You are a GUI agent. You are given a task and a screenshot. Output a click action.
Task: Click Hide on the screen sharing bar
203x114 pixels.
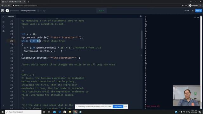tap(126, 107)
